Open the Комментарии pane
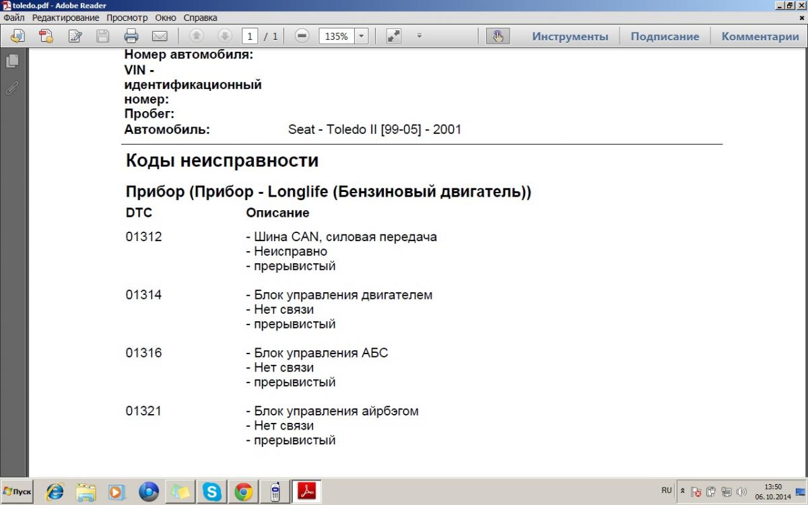The height and width of the screenshot is (505, 808). 760,36
